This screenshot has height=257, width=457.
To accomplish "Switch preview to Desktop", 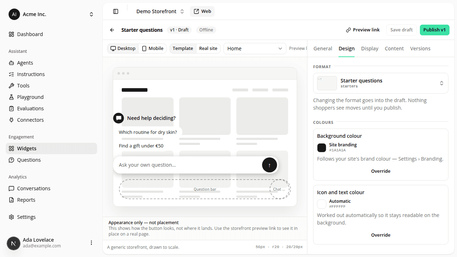I will click(x=123, y=49).
